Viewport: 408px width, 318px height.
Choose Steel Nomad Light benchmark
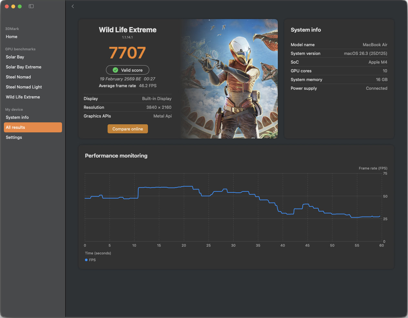24,87
